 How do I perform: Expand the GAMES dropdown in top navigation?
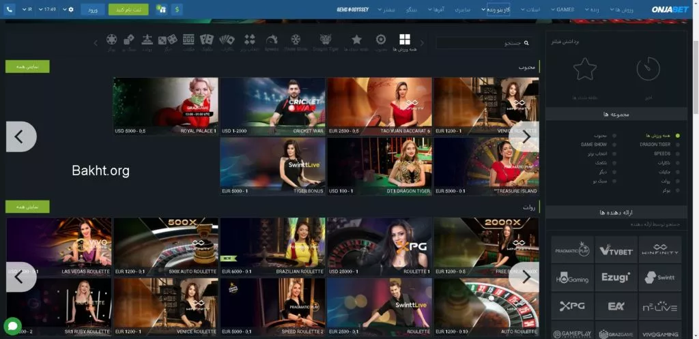click(564, 10)
